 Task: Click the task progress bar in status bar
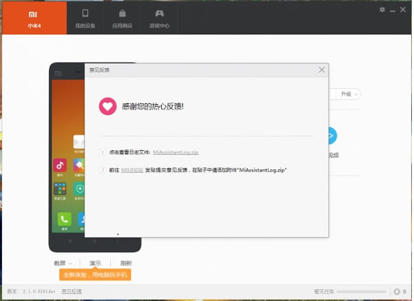tap(364, 291)
